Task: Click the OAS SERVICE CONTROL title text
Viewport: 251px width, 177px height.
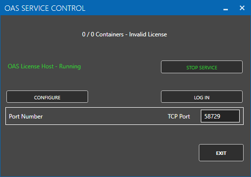Action: pyautogui.click(x=45, y=8)
